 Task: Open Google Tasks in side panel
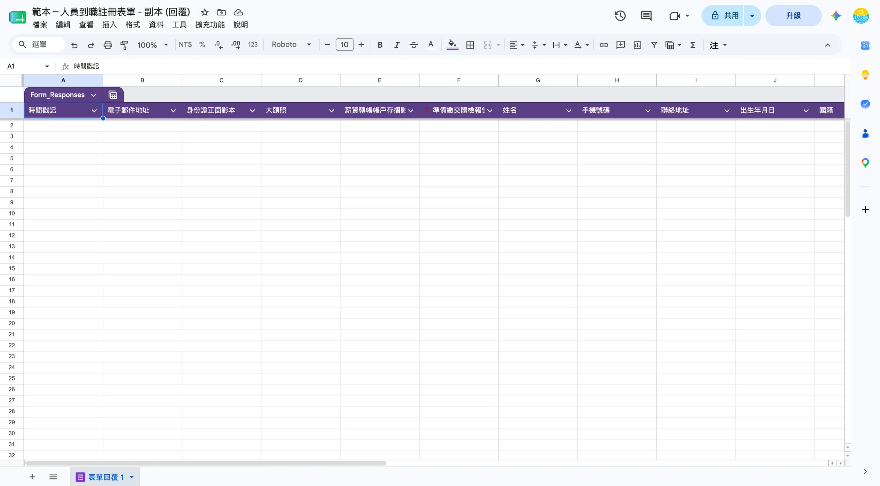[865, 104]
